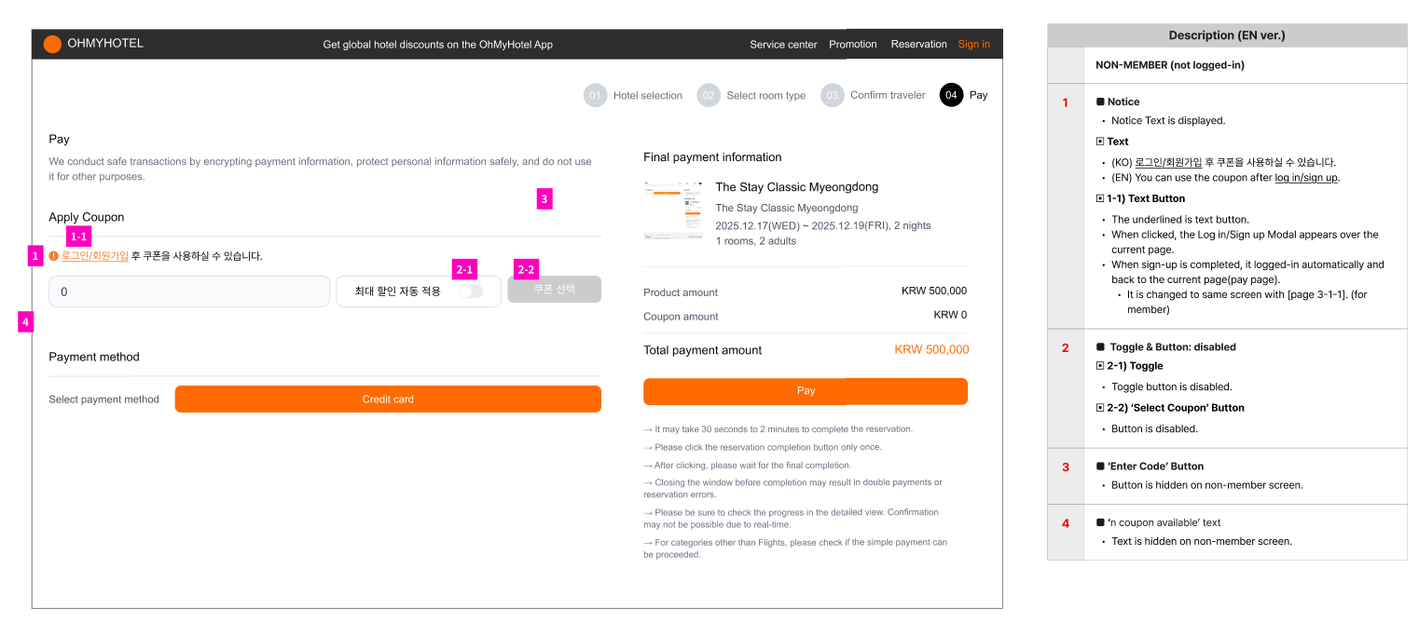Select Credit card payment method
The image size is (1419, 623).
[388, 400]
